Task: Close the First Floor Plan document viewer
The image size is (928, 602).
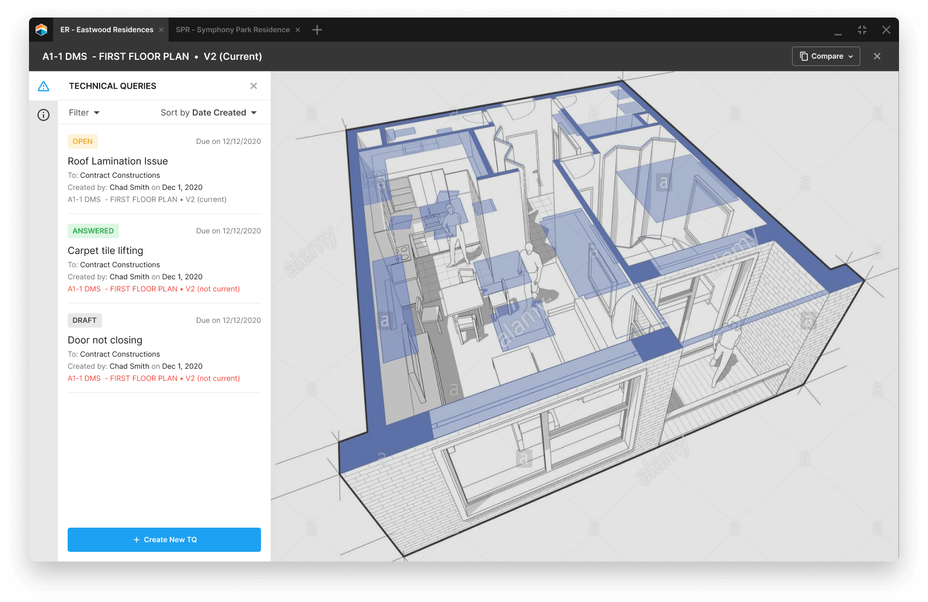Action: [877, 56]
